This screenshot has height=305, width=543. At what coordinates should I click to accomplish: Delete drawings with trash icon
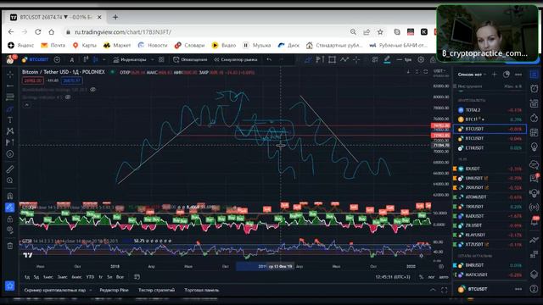click(10, 246)
